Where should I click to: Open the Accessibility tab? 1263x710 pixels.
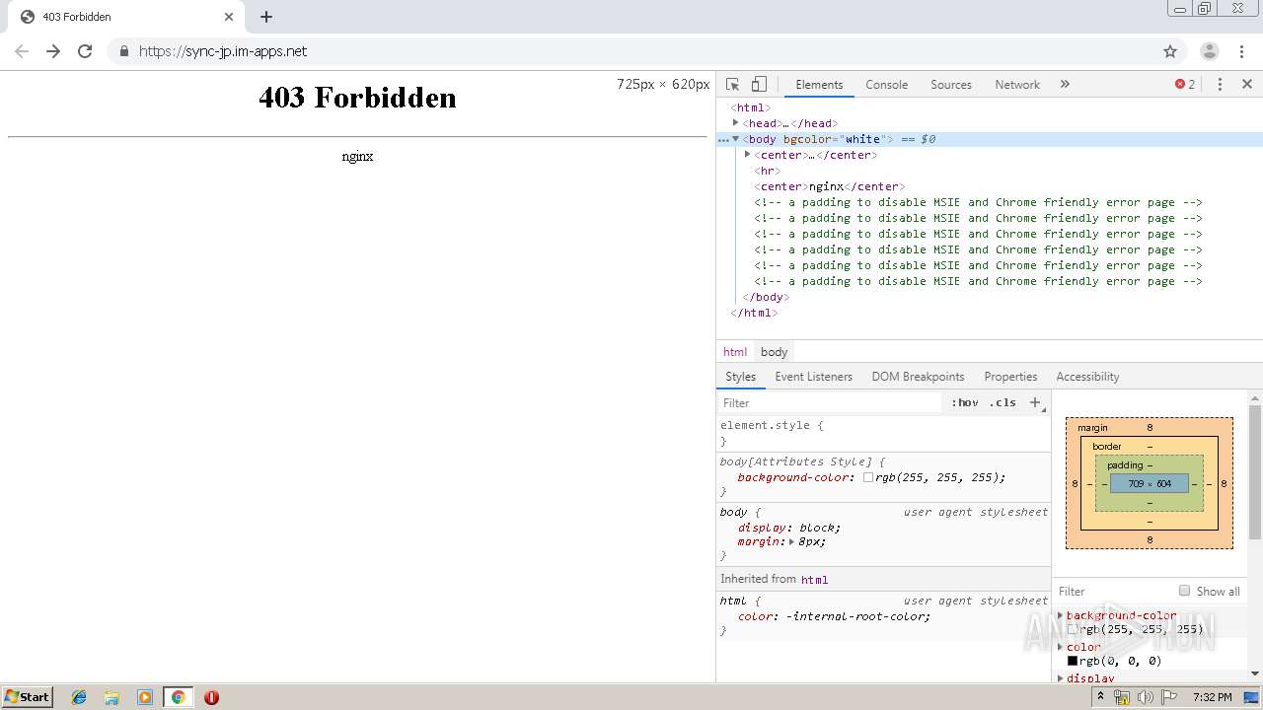point(1087,377)
